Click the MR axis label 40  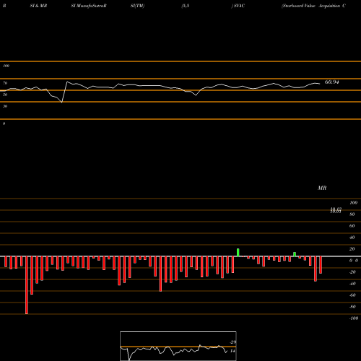point(352,238)
